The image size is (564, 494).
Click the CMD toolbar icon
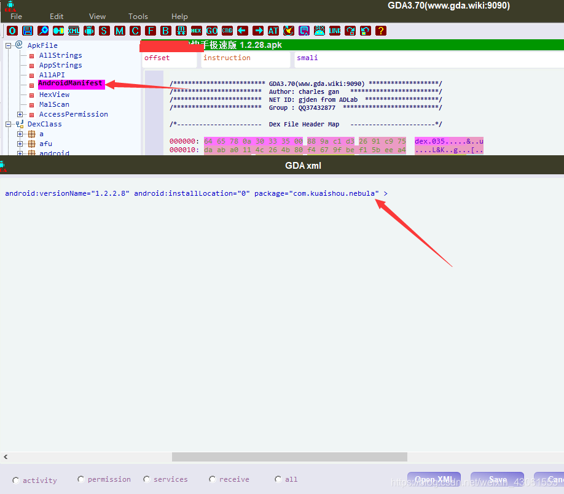click(x=227, y=31)
